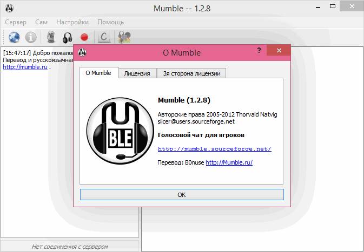
Task: Maximize the main Mumble window
Action: [333, 6]
